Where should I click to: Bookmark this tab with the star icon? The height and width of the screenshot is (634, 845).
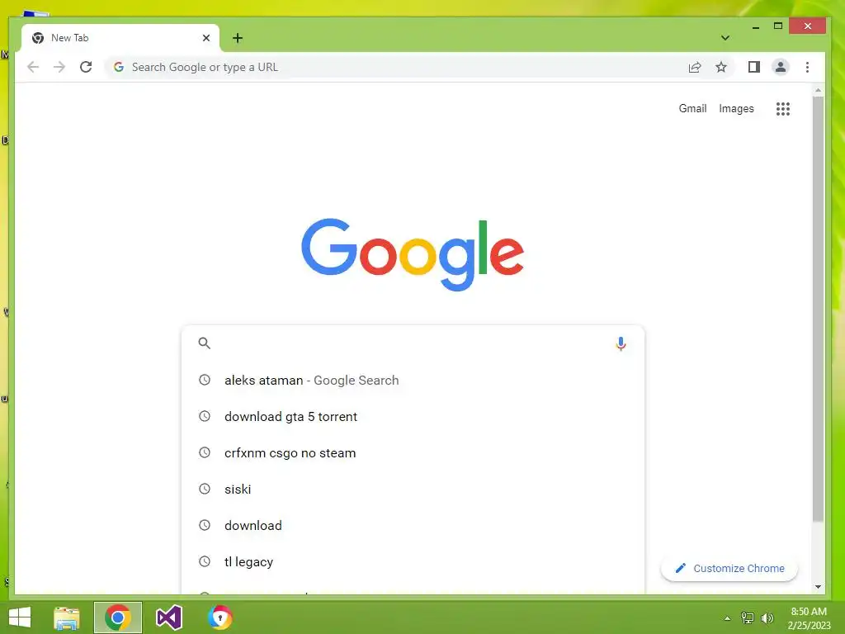coord(721,67)
